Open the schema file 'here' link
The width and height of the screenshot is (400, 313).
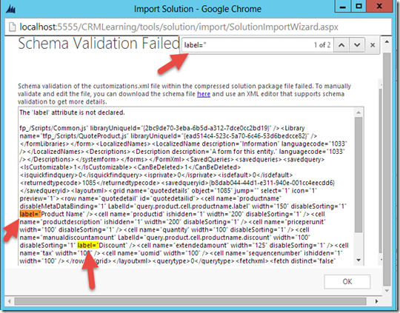click(204, 94)
